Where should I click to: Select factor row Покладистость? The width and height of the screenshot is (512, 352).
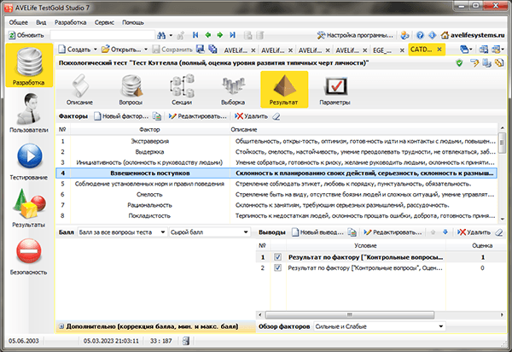pyautogui.click(x=276, y=215)
